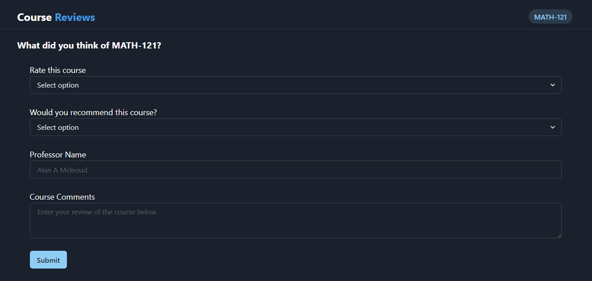
Task: Click the blue "Reviews" word in header
Action: tap(75, 17)
